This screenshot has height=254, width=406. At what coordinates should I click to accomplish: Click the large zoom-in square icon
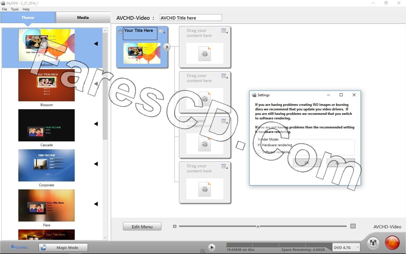click(353, 226)
